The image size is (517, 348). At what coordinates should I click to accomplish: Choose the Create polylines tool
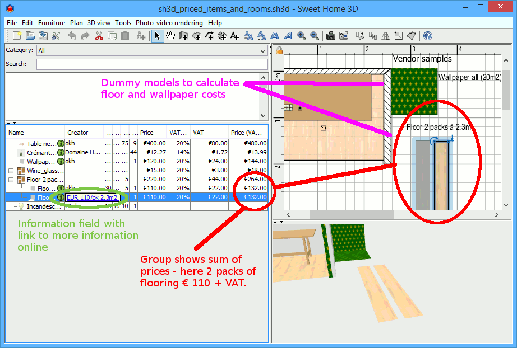coord(209,35)
